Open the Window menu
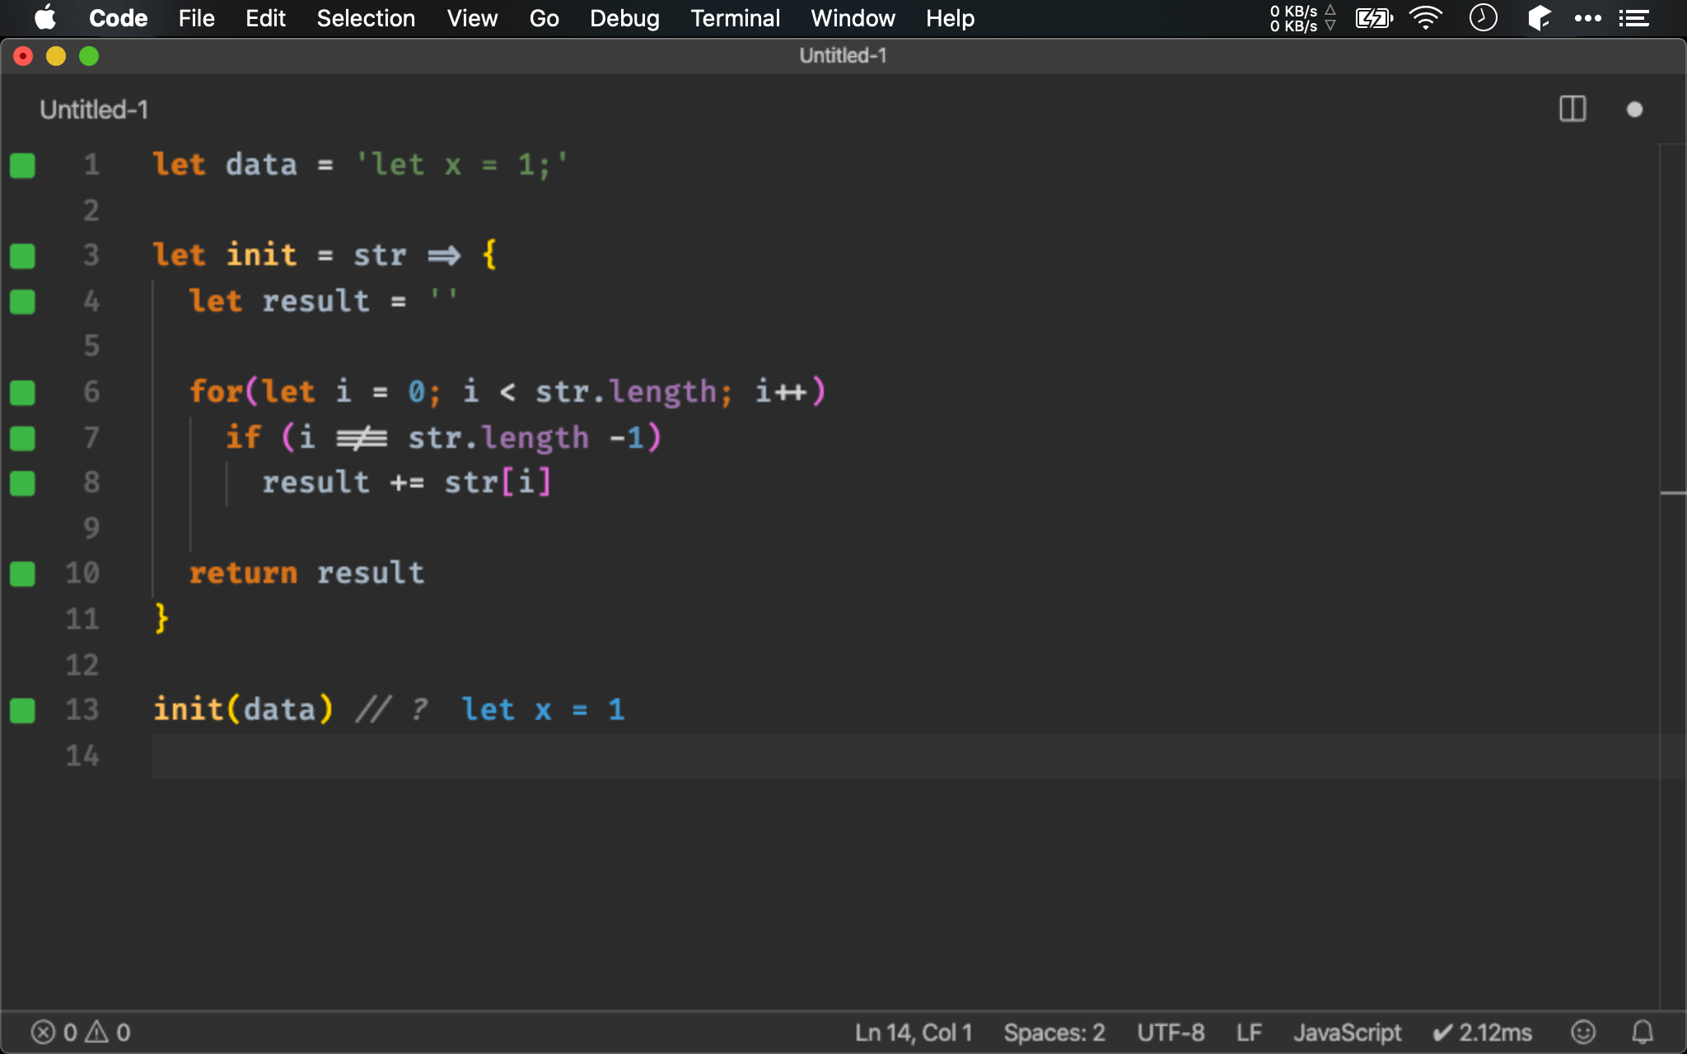1687x1054 pixels. click(x=853, y=18)
